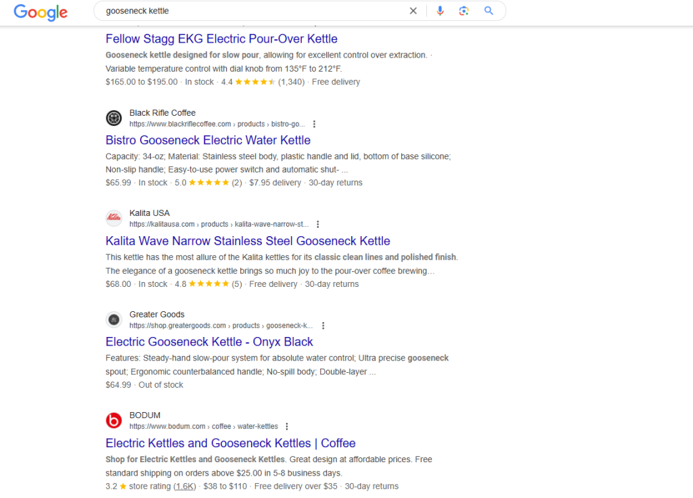Start voice search with microphone icon
This screenshot has width=693, height=498.
pyautogui.click(x=440, y=11)
